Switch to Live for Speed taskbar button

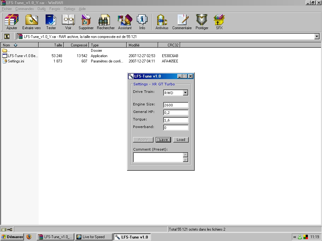click(94, 237)
